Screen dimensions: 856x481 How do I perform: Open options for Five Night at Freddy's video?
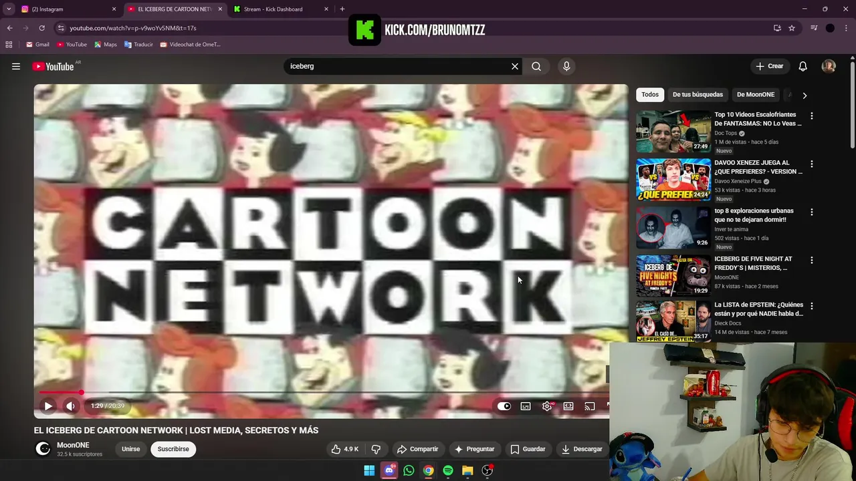(x=812, y=260)
